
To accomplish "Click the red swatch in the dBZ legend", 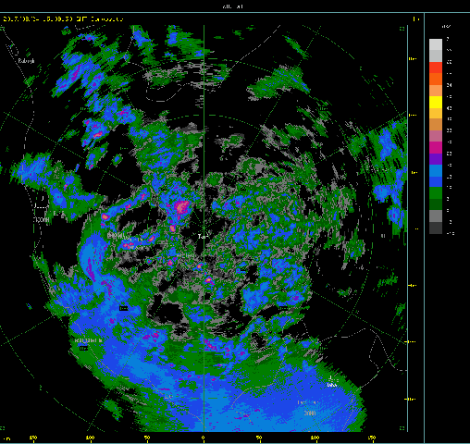I will point(436,68).
